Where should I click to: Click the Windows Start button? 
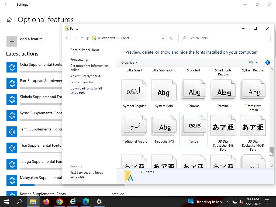pyautogui.click(x=6, y=202)
